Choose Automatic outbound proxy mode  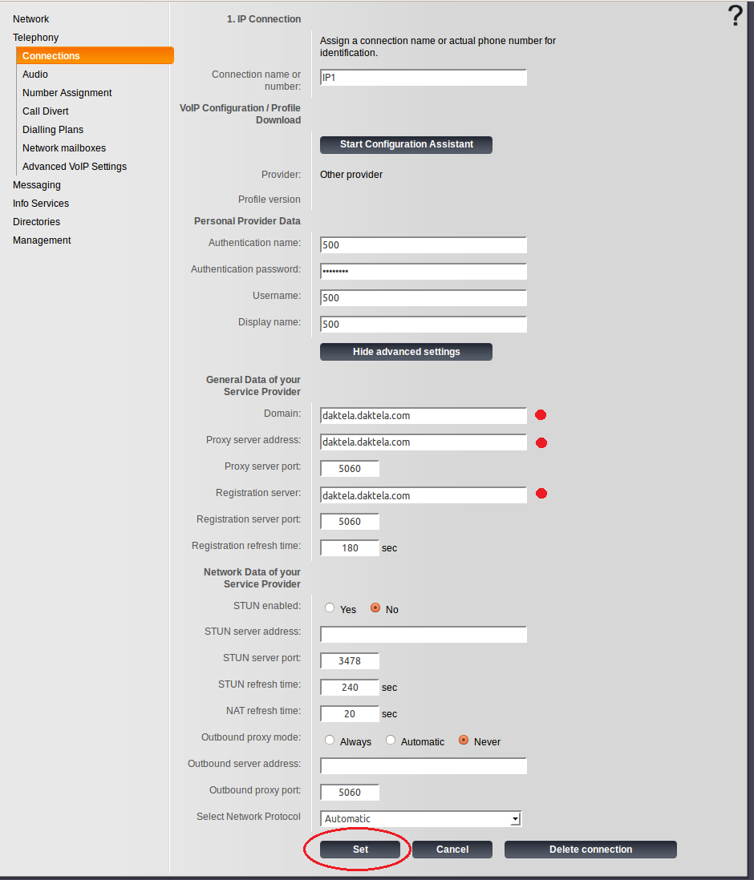pyautogui.click(x=391, y=741)
